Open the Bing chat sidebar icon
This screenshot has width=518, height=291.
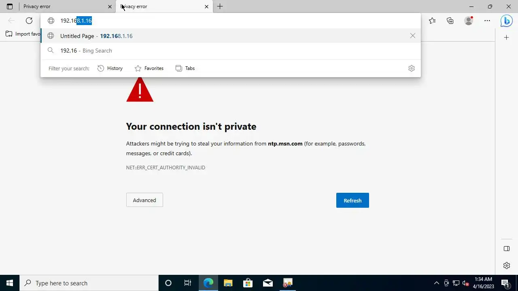point(506,21)
